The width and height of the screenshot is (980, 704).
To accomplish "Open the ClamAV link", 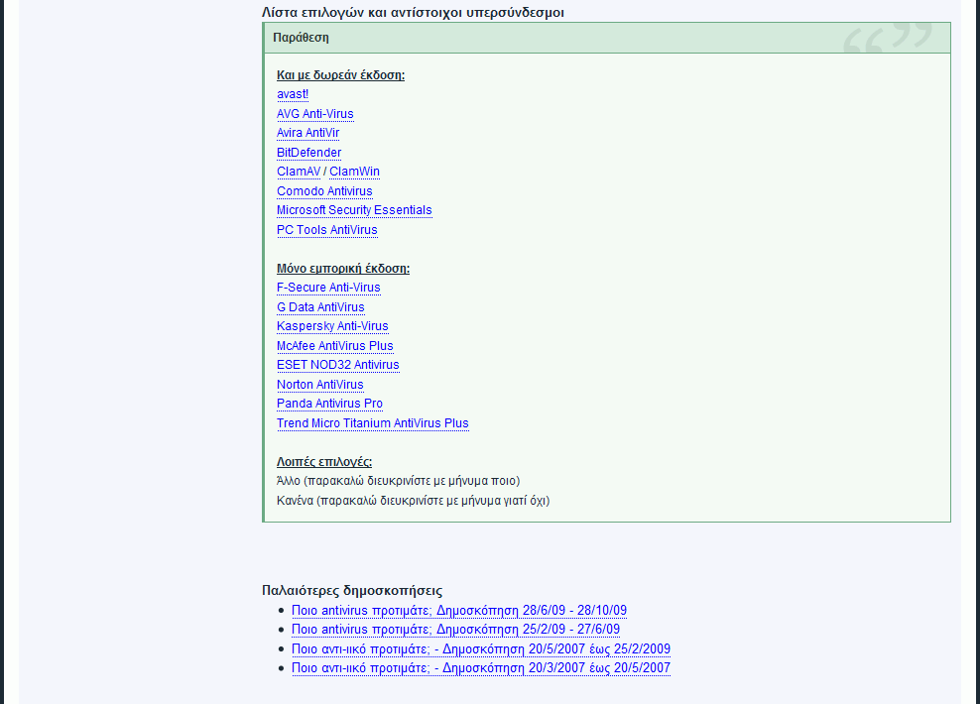I will click(299, 172).
